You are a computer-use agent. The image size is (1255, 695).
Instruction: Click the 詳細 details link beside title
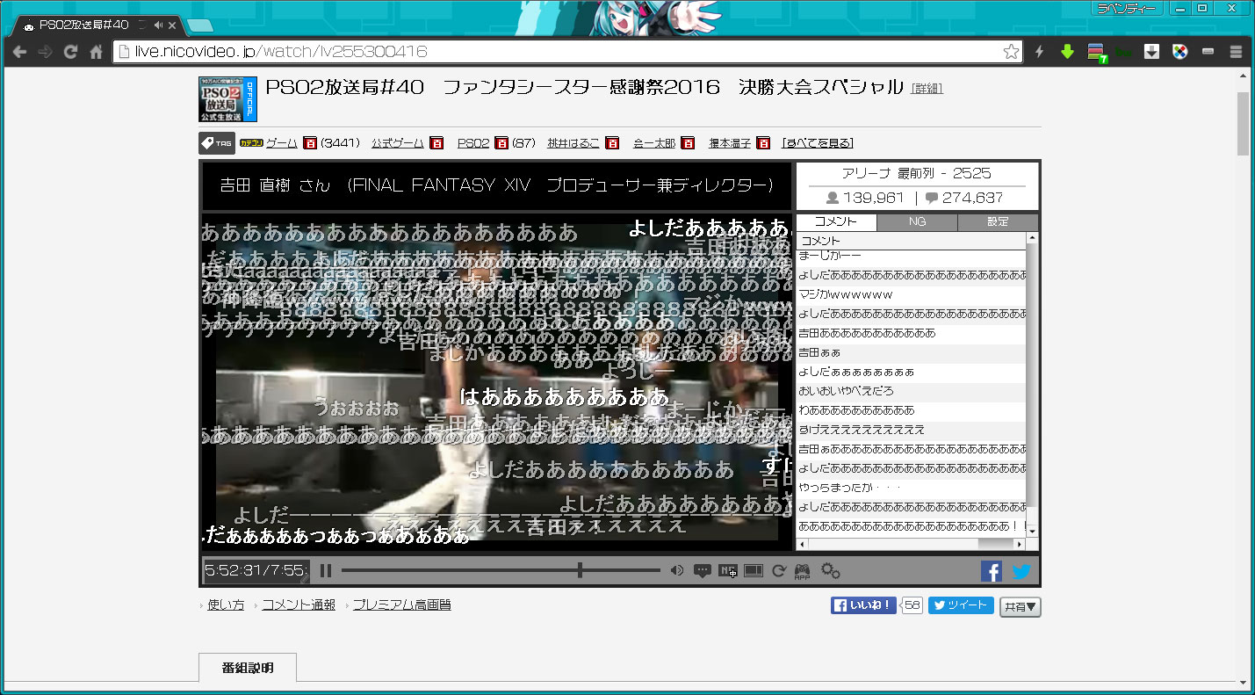(x=927, y=89)
